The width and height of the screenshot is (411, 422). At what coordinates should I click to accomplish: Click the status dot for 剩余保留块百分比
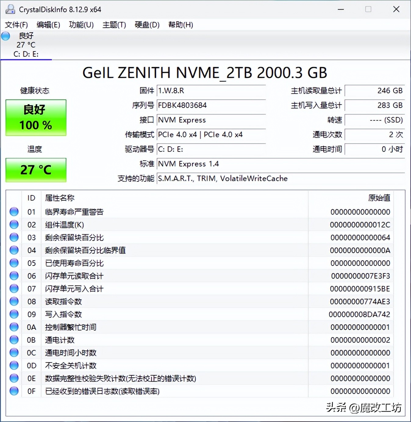tap(14, 237)
